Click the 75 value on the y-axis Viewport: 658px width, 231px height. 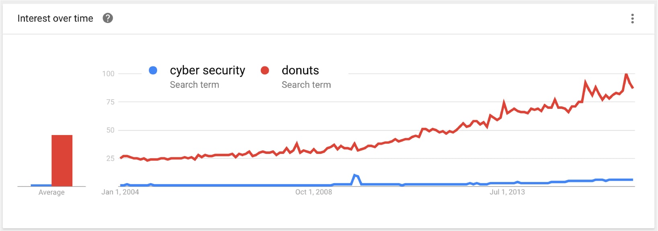pos(110,102)
